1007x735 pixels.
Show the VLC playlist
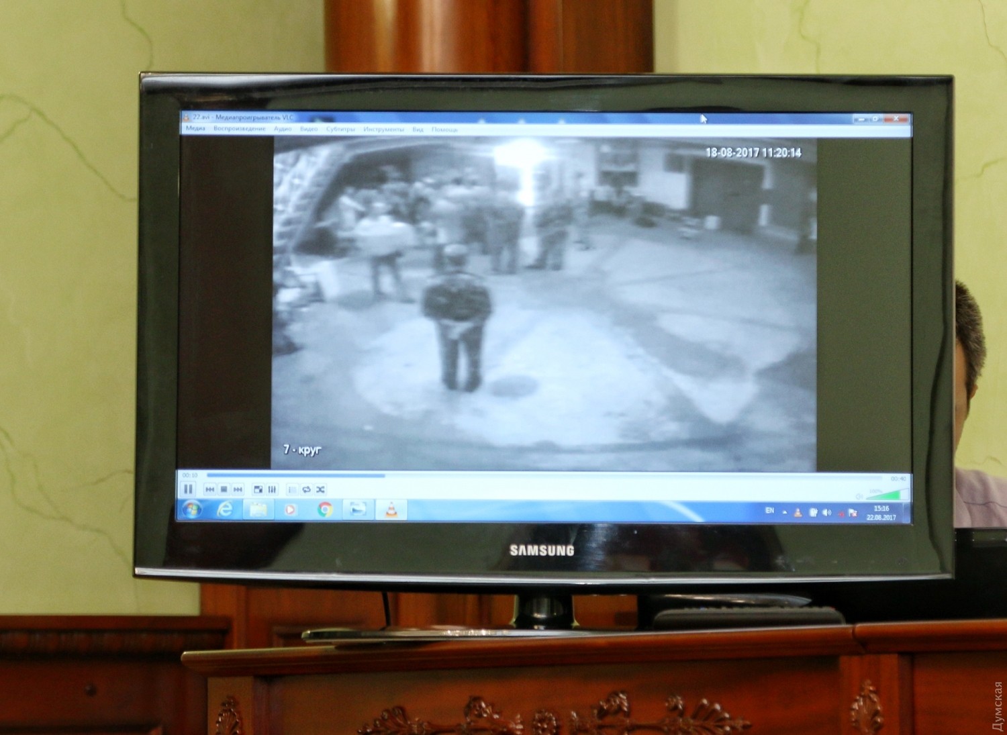tap(292, 490)
